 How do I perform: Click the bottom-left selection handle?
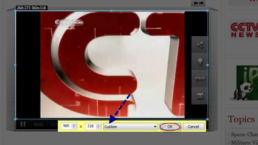tap(15, 119)
